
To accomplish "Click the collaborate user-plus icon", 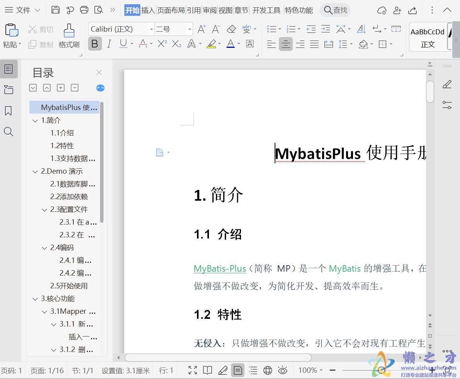I will [397, 10].
